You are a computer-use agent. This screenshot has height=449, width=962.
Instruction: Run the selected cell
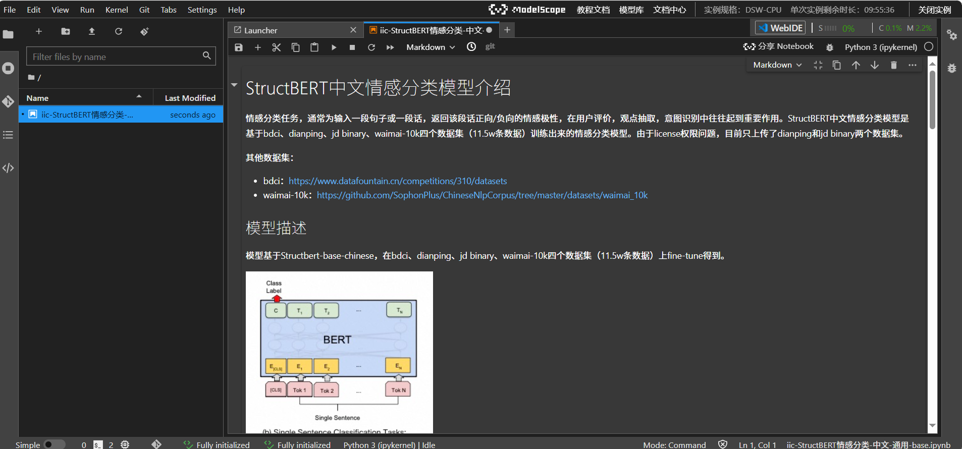334,47
